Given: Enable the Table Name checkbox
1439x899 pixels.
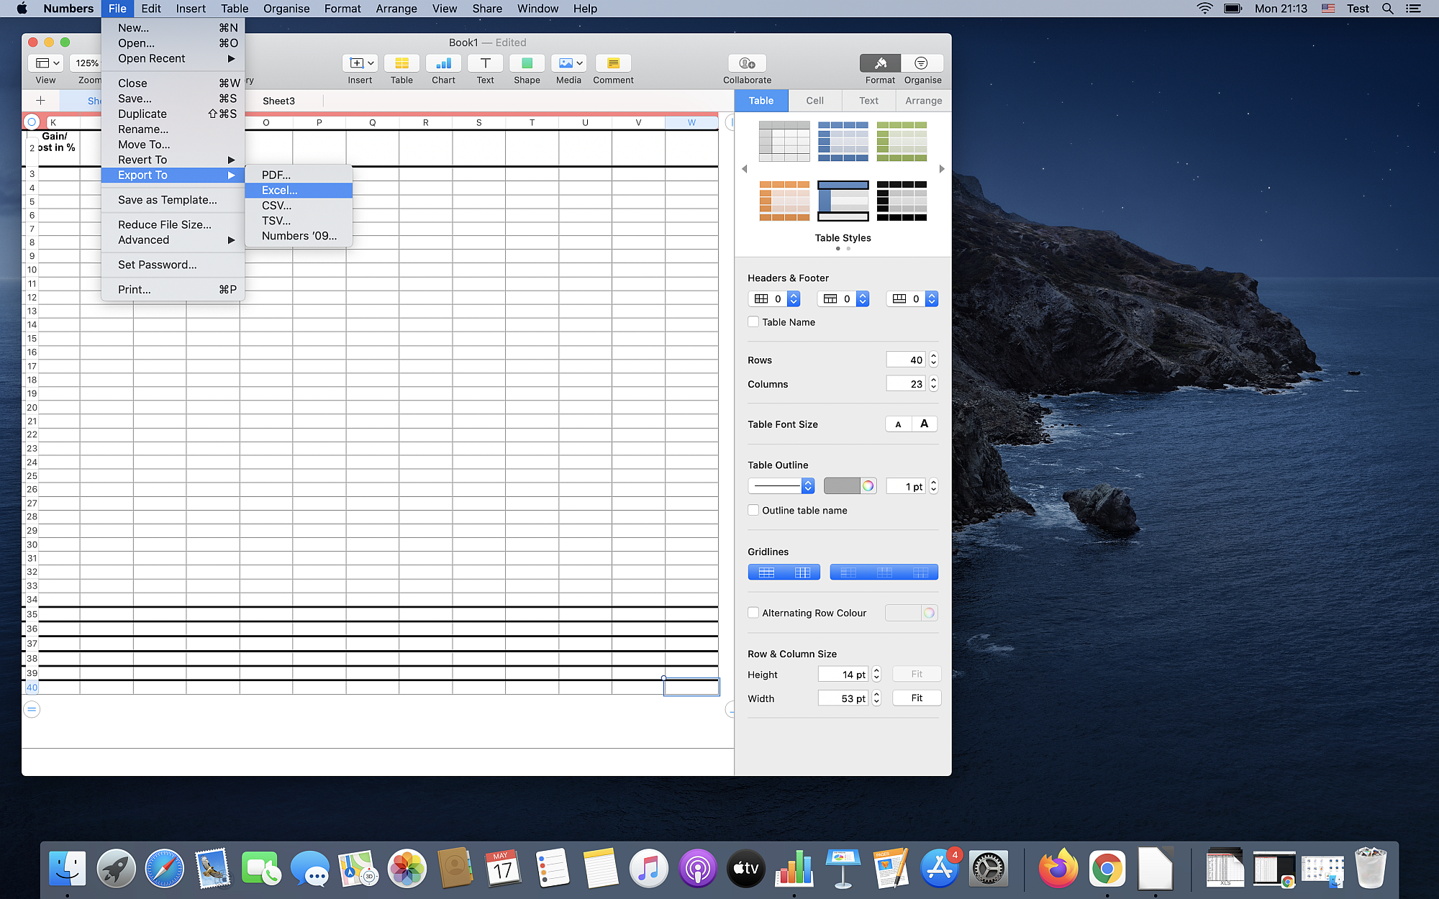Looking at the screenshot, I should point(753,322).
